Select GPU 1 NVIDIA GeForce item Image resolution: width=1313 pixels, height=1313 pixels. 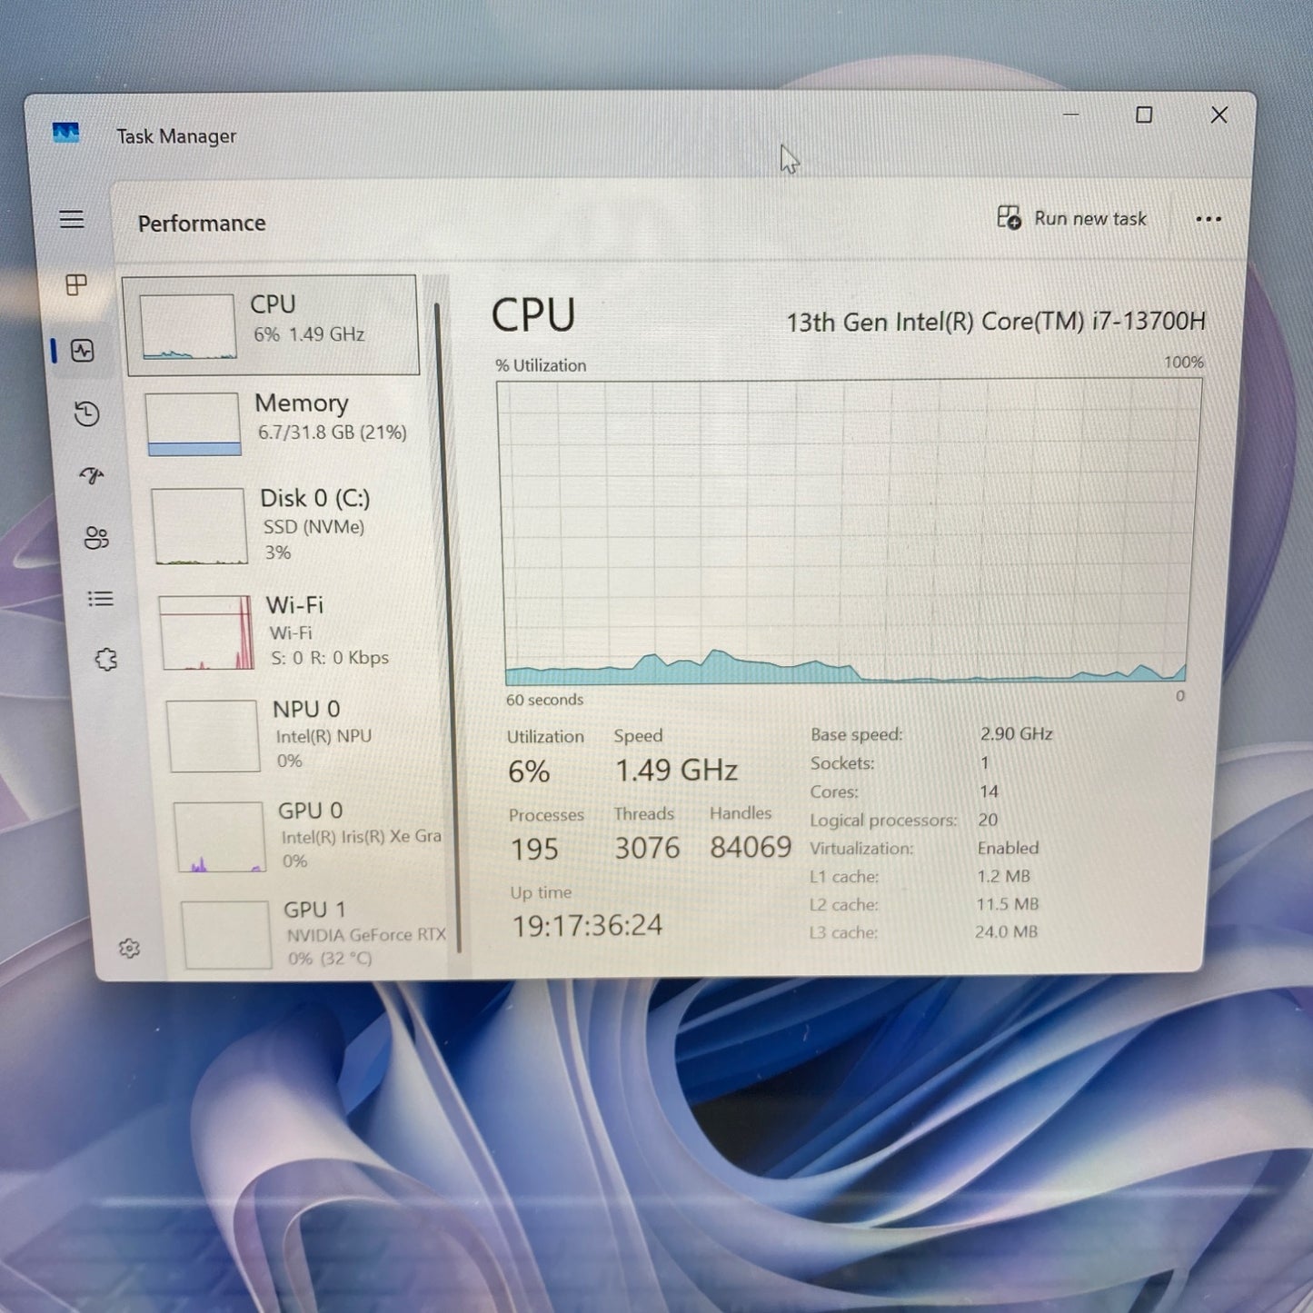314,933
